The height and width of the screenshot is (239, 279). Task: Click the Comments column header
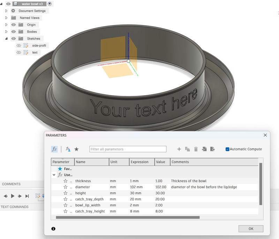tap(214, 162)
